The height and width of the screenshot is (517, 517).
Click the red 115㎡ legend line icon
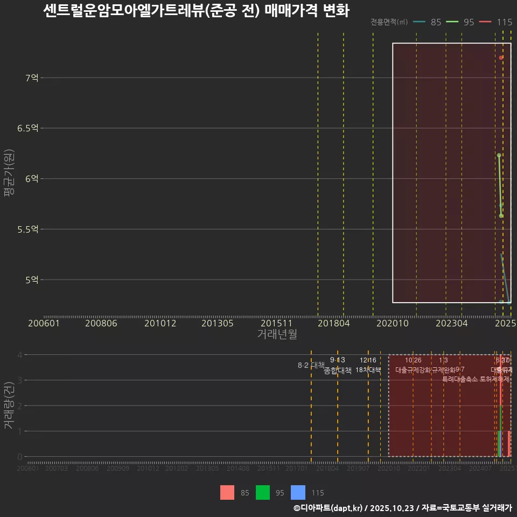coord(486,23)
